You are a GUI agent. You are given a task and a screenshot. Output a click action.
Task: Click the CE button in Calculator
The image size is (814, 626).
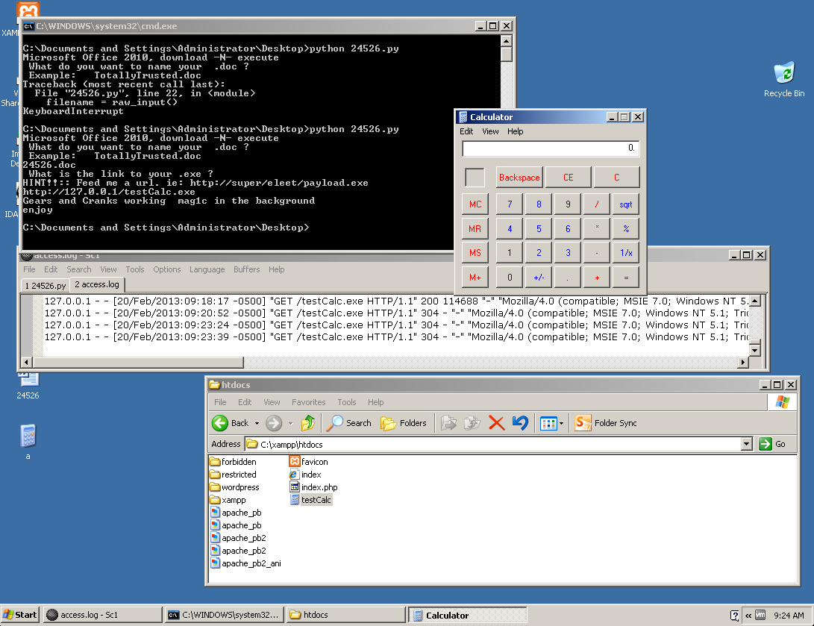[x=568, y=178]
